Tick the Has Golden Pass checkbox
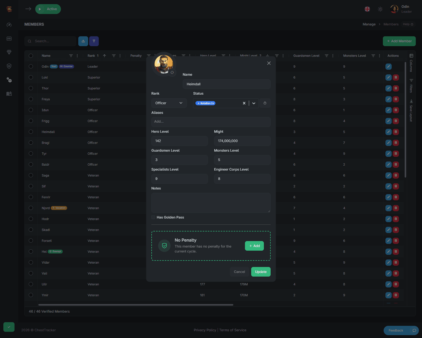This screenshot has height=338, width=422. pyautogui.click(x=153, y=217)
